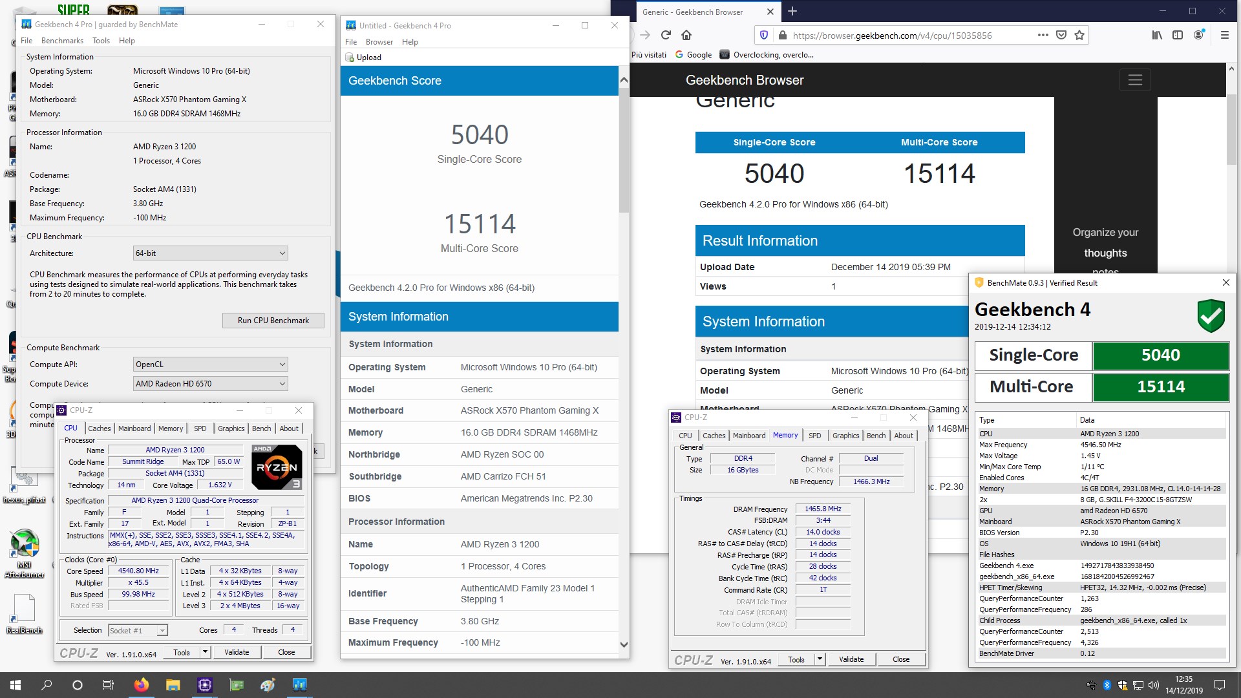The width and height of the screenshot is (1241, 698).
Task: Open Bench tab in right CPU-Z window
Action: (x=876, y=436)
